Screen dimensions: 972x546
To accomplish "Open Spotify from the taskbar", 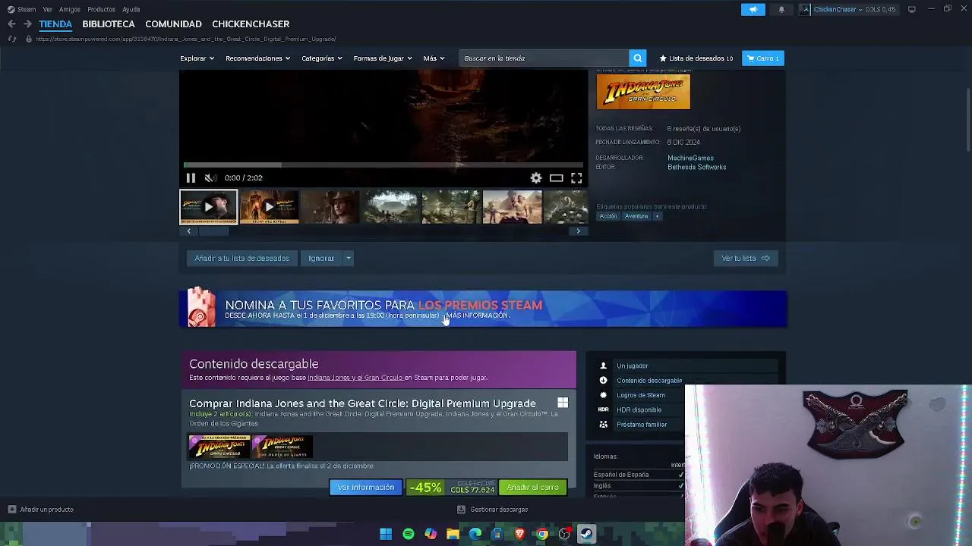I will tap(409, 534).
